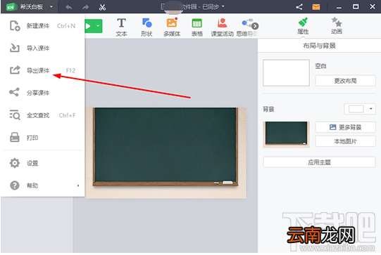
Task: Click the blank layout thumbnail
Action: [286, 73]
